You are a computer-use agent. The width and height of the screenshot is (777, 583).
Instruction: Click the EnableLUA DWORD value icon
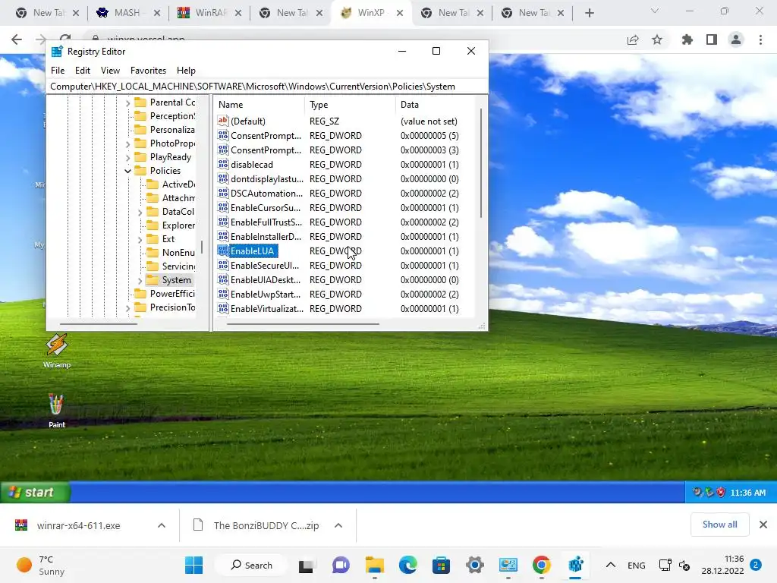point(223,251)
